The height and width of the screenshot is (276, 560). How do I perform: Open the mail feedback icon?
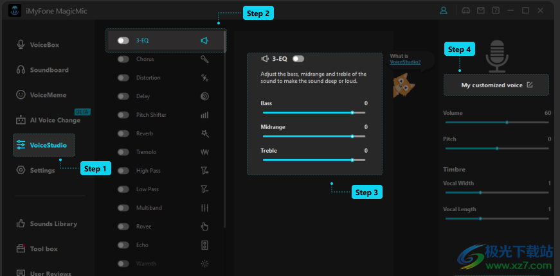[x=481, y=10]
